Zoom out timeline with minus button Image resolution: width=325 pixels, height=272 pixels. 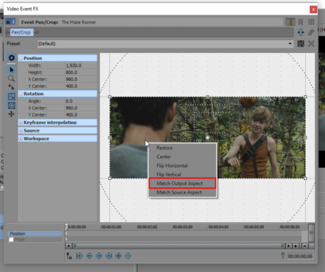(305, 246)
